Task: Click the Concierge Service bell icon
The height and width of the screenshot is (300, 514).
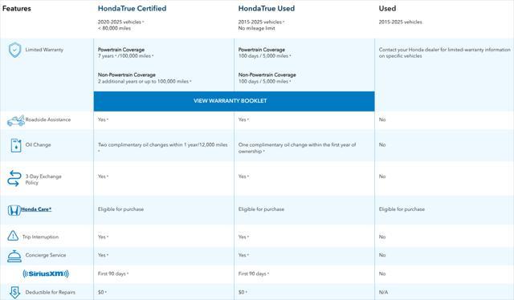Action: point(14,256)
